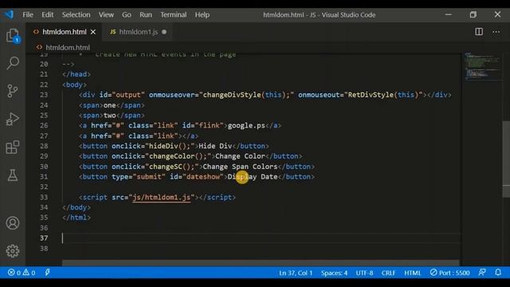Open the Testing flask icon
Viewport: 510px width, 287px height.
pyautogui.click(x=13, y=175)
